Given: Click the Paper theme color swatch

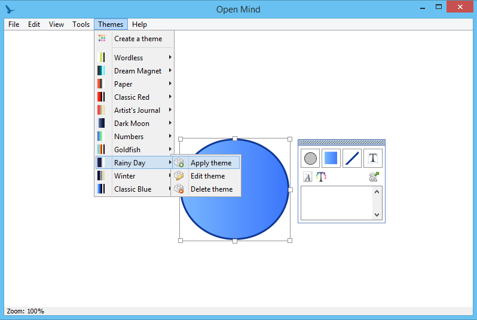Looking at the screenshot, I should (101, 84).
